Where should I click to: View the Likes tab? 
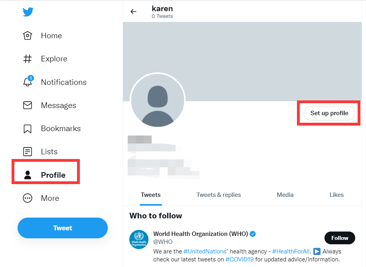(336, 195)
